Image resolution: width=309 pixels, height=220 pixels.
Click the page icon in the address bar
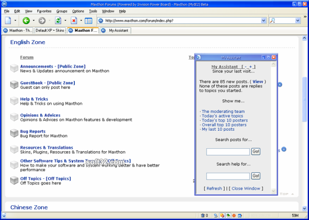click(x=101, y=20)
